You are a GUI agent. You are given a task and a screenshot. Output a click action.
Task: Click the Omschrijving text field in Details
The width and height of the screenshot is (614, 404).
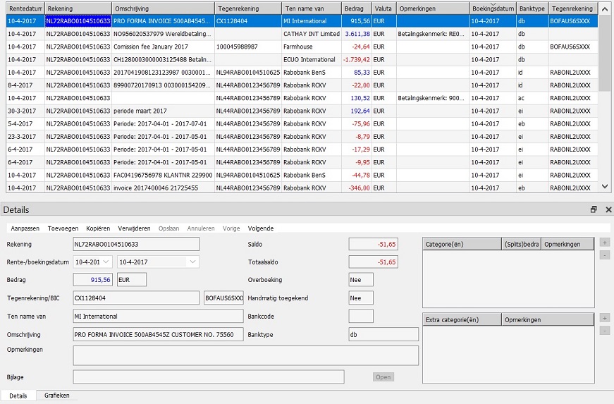tap(158, 334)
